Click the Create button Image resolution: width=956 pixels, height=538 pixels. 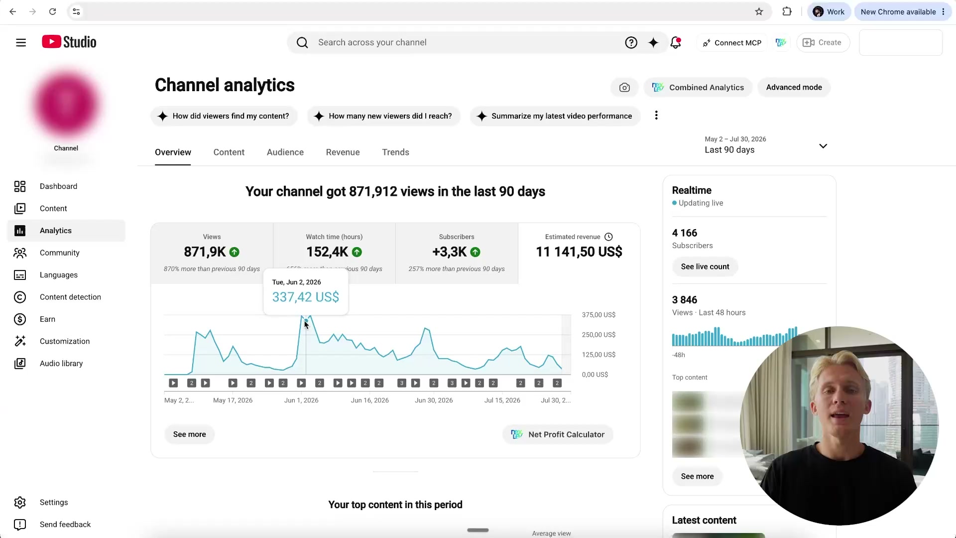pyautogui.click(x=823, y=43)
